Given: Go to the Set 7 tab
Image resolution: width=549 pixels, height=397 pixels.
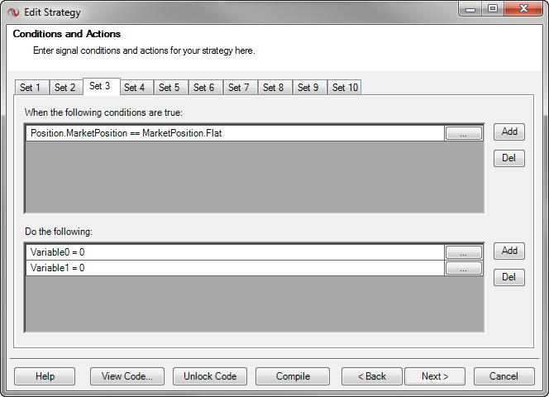Looking at the screenshot, I should (x=240, y=87).
